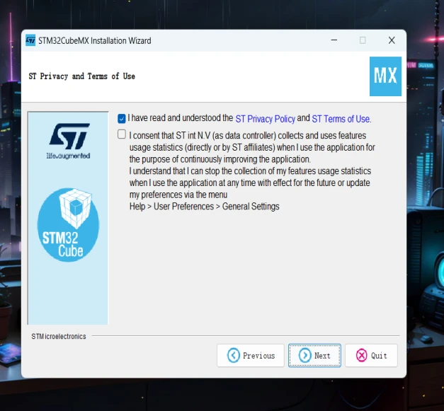444x411 pixels.
Task: Click the 'ST Privacy and Terms of Use' heading
Action: 81,76
